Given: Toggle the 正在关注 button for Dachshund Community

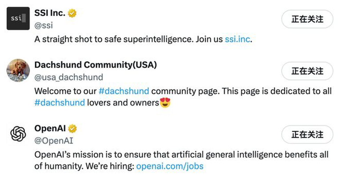Looking at the screenshot, I should tap(307, 71).
